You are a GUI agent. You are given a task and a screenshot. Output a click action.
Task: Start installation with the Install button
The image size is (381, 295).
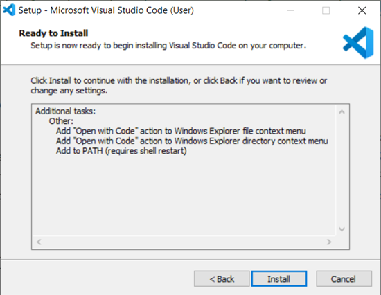[279, 278]
